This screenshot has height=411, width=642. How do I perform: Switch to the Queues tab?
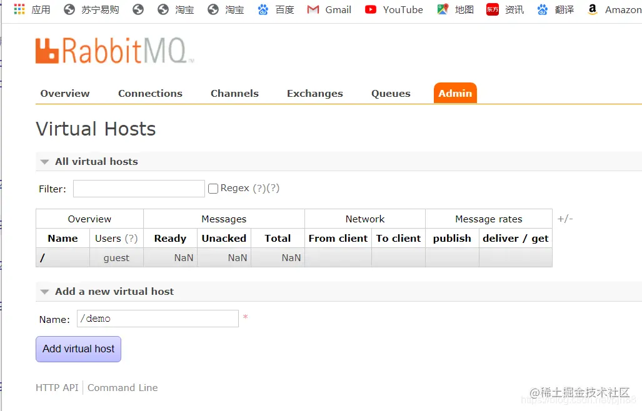(391, 94)
